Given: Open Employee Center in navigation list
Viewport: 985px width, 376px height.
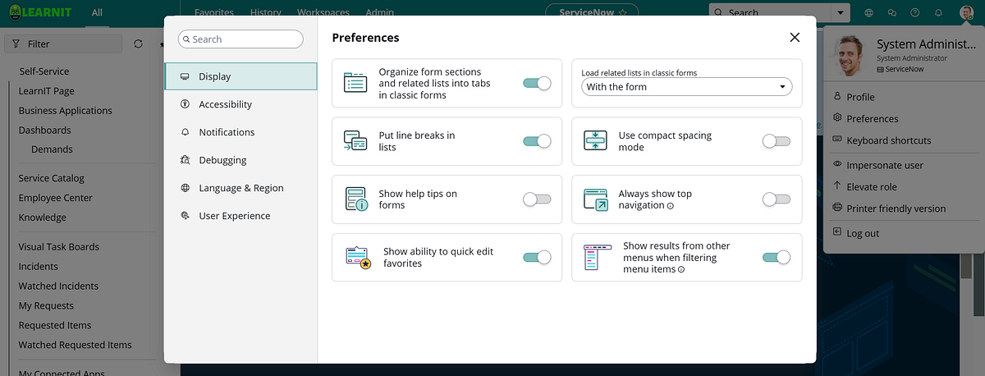Looking at the screenshot, I should [x=56, y=198].
